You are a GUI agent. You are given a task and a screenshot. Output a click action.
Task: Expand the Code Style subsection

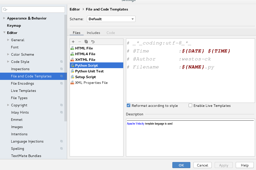pyautogui.click(x=8, y=61)
